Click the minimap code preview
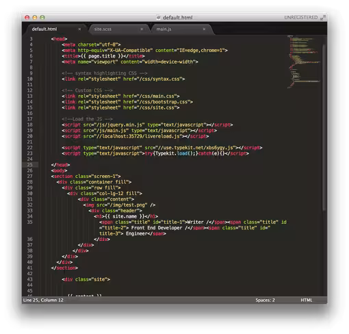The image size is (349, 334). tap(304, 62)
